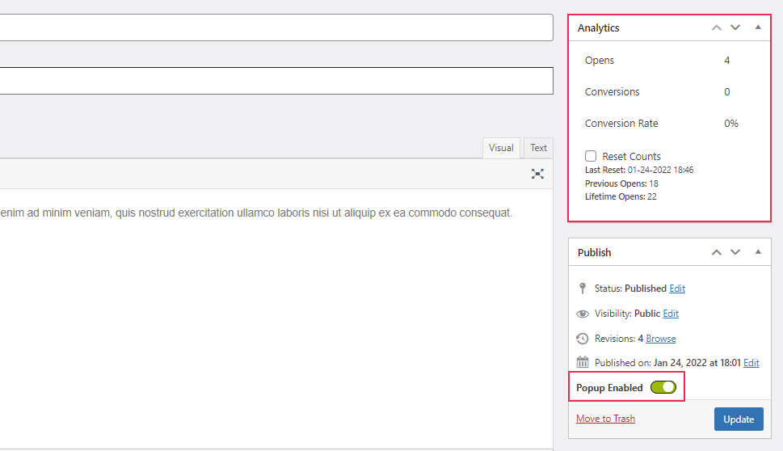Collapse the Publish panel triangle
The width and height of the screenshot is (783, 451).
[758, 251]
